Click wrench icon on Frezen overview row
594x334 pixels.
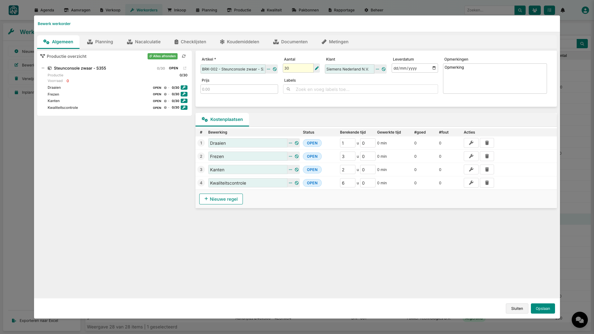click(x=184, y=94)
